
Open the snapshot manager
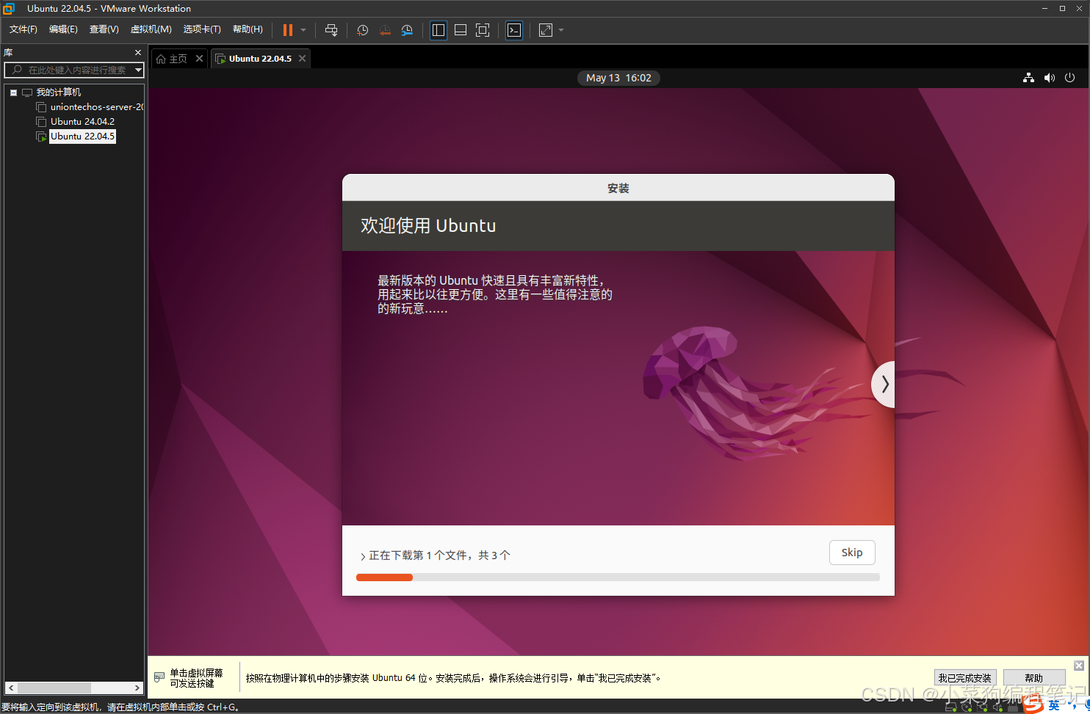(407, 30)
